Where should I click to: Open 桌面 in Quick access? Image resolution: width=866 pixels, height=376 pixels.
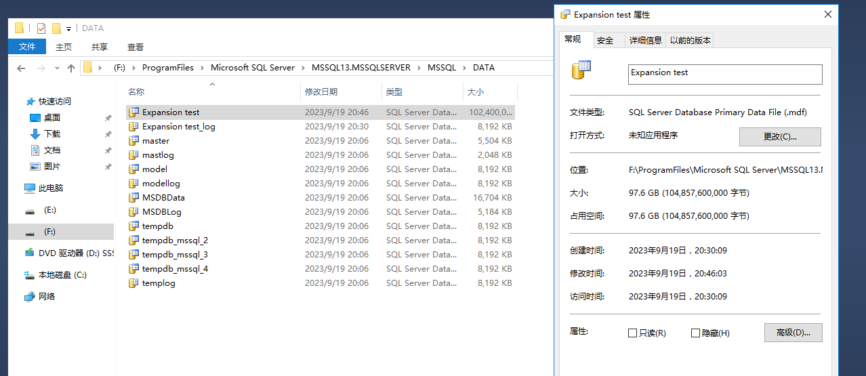click(52, 118)
